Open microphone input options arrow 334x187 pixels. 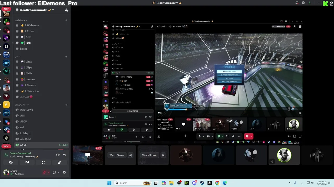point(49,172)
